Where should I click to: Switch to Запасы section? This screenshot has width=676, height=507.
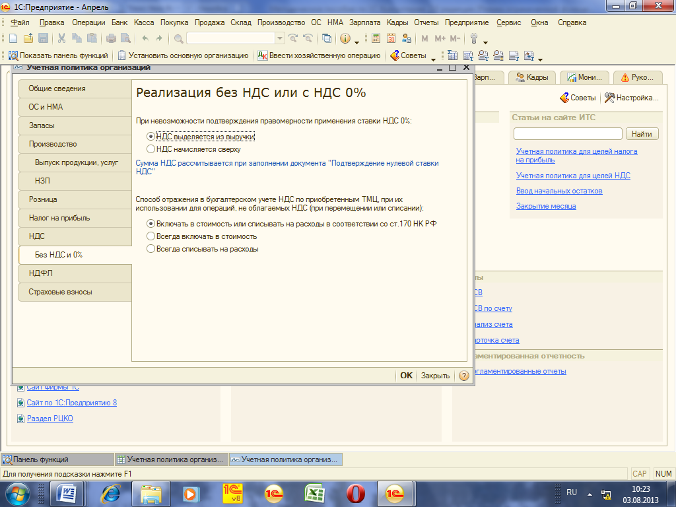75,125
